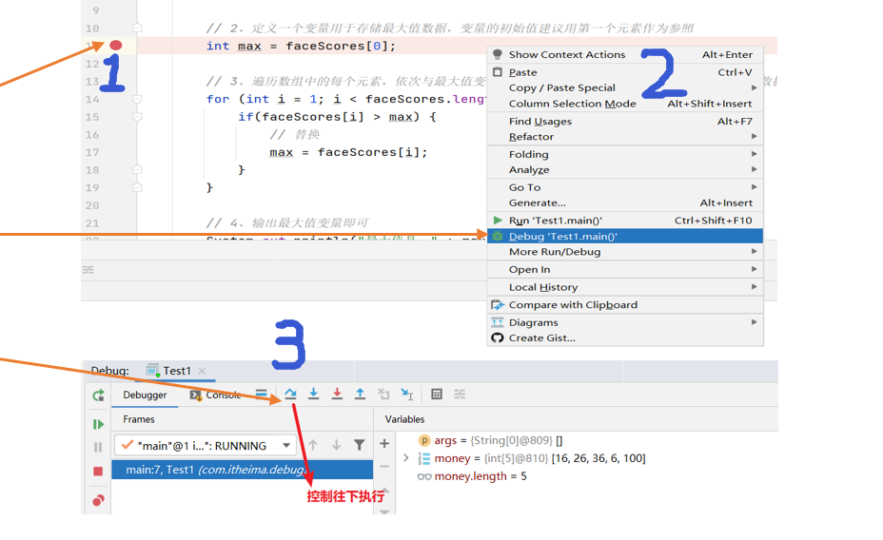This screenshot has height=540, width=883.
Task: Click the Step Into icon
Action: pos(313,395)
